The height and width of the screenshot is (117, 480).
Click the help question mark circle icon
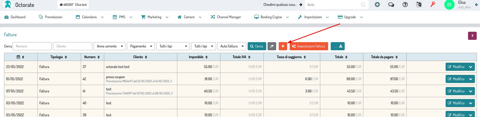405,5
